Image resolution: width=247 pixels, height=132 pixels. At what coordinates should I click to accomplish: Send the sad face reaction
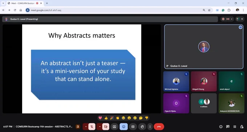(x=135, y=118)
